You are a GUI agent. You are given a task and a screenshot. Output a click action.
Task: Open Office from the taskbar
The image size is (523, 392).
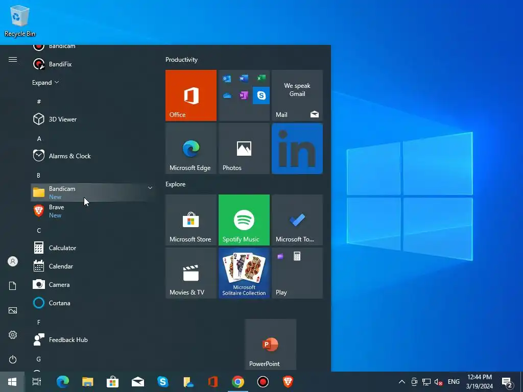(x=212, y=382)
